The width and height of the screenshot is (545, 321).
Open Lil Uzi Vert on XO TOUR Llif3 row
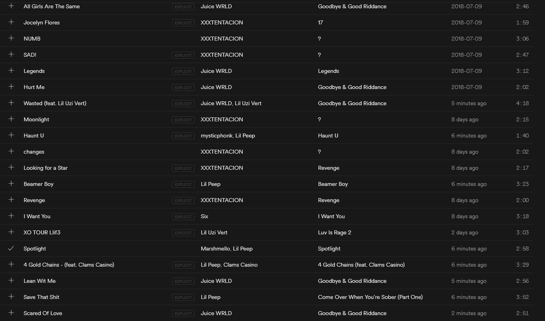click(214, 232)
